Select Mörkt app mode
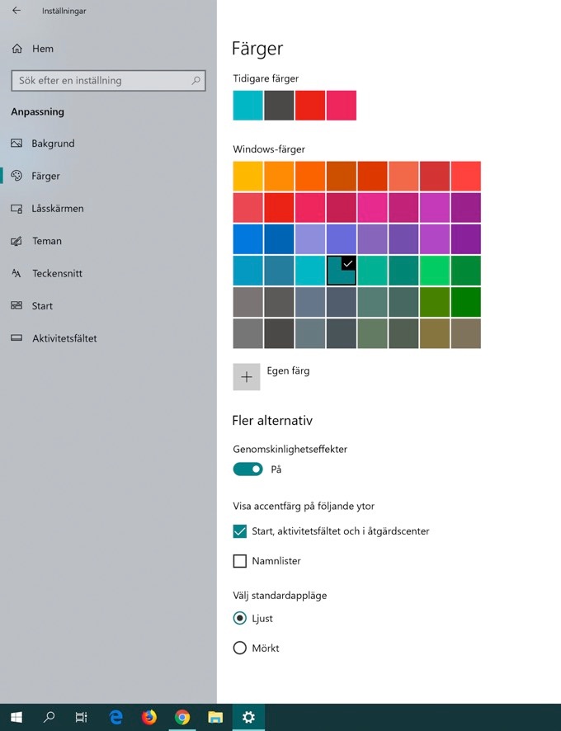The height and width of the screenshot is (731, 561). point(240,648)
